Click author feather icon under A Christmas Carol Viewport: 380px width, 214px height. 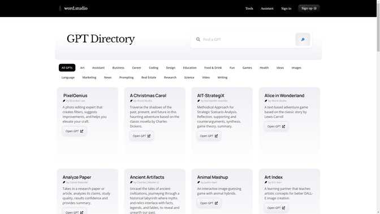point(131,101)
